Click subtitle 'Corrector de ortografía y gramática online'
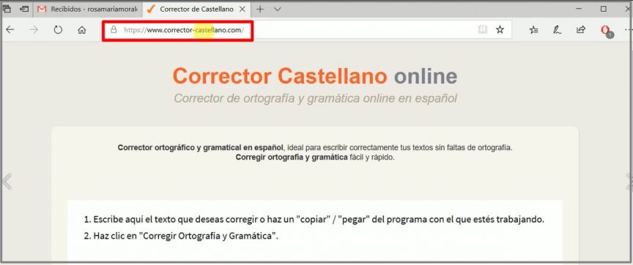 [315, 98]
